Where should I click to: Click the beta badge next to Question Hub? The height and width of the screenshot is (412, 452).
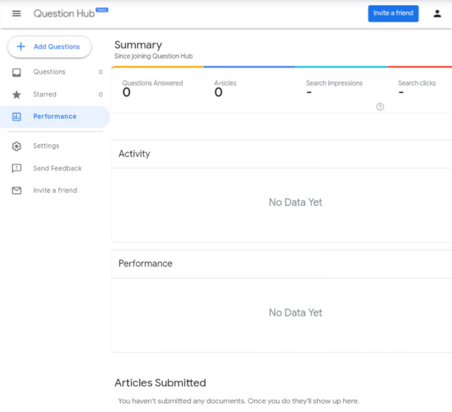[x=102, y=10]
